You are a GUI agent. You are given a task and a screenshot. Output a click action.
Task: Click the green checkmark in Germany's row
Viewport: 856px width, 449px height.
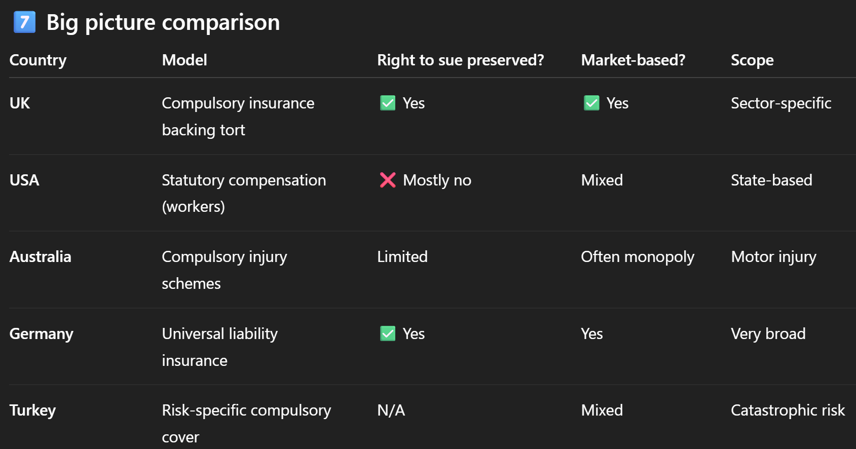point(388,334)
